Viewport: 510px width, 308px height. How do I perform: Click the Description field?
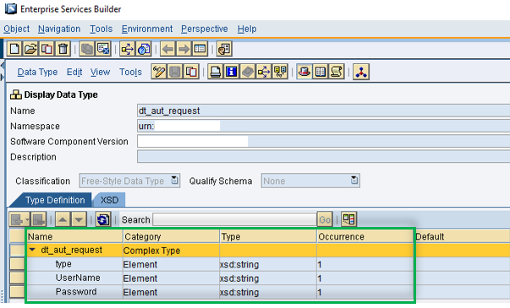pyautogui.click(x=324, y=157)
